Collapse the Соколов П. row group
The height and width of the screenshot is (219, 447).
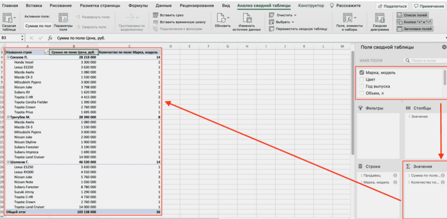click(x=8, y=57)
